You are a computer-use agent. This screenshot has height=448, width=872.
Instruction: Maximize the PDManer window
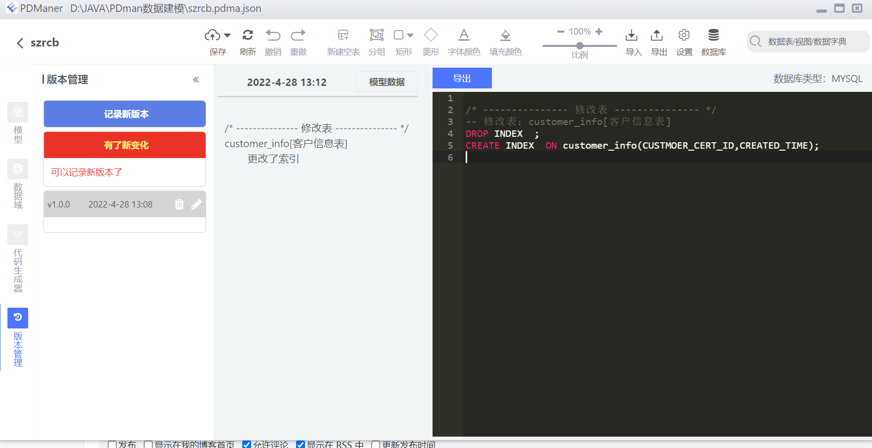839,8
